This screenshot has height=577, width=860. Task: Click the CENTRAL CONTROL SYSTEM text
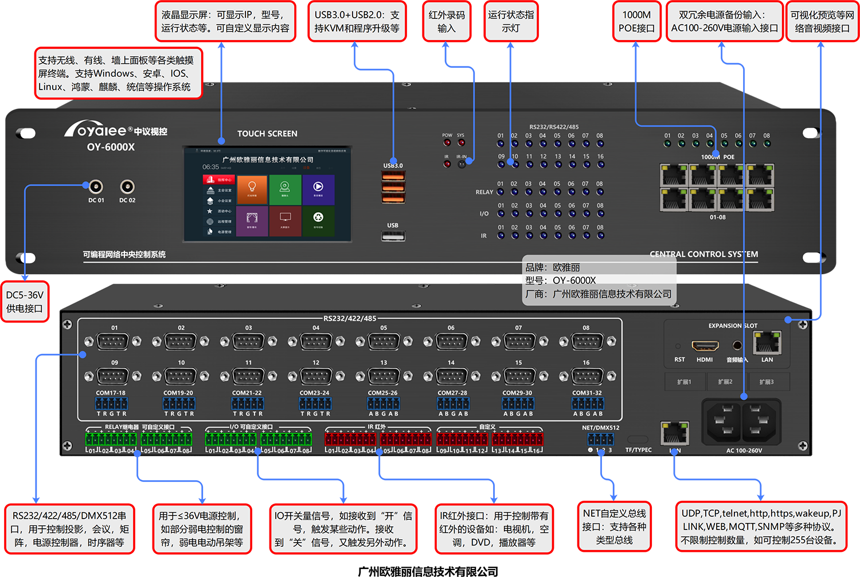coord(703,254)
